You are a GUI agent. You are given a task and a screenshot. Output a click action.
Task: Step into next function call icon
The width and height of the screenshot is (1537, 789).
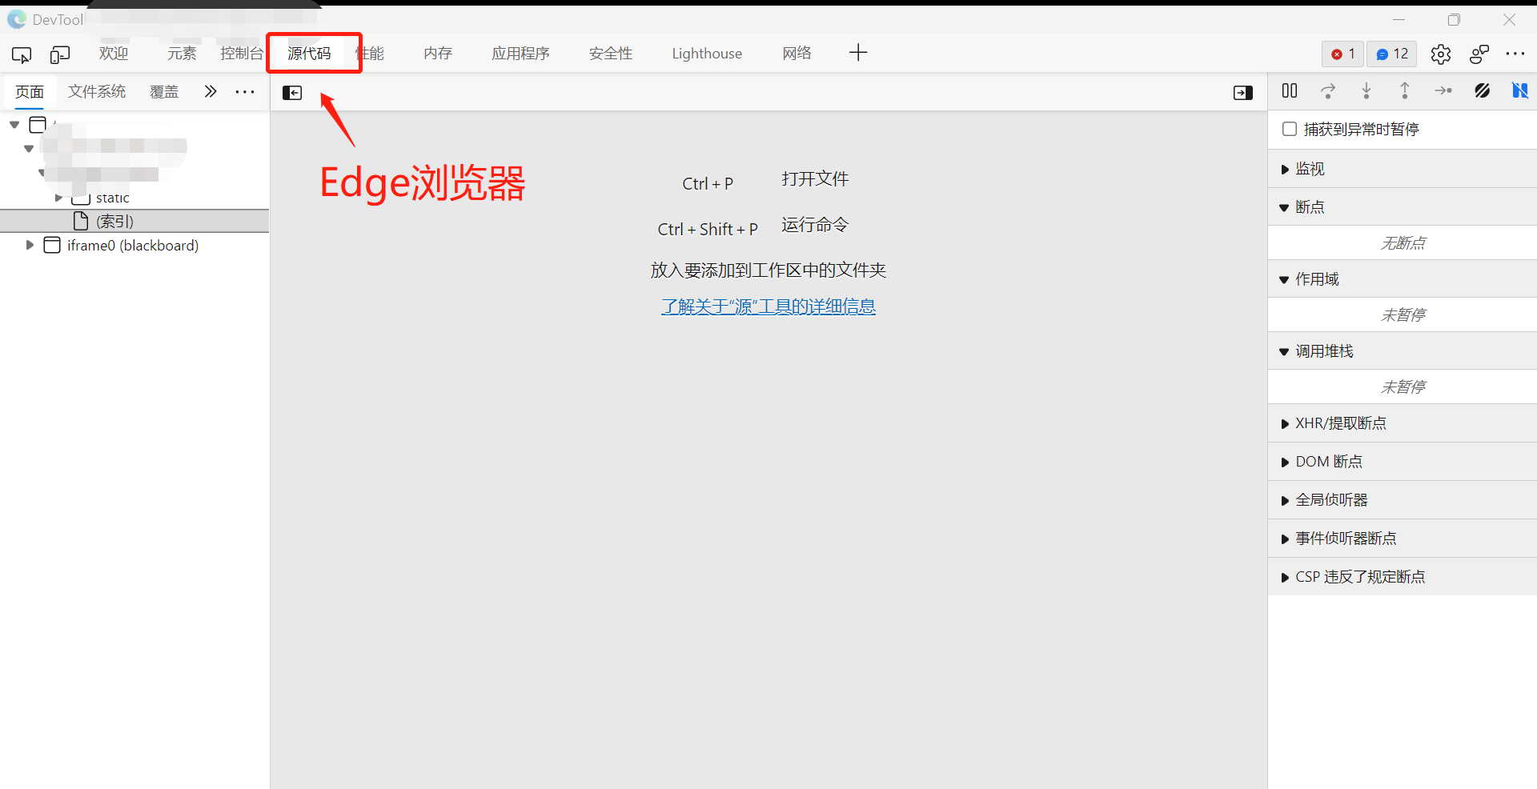(1366, 90)
